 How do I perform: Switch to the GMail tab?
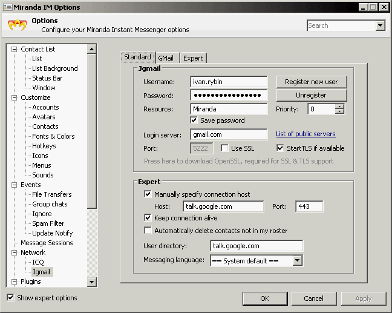[x=166, y=58]
